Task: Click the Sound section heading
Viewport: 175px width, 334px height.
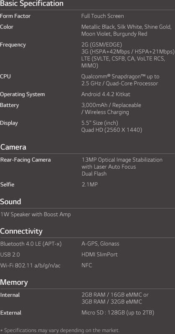Action: pos(11,202)
